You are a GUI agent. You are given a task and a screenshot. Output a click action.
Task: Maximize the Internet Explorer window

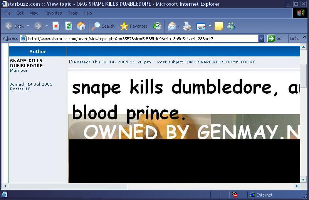coord(296,4)
